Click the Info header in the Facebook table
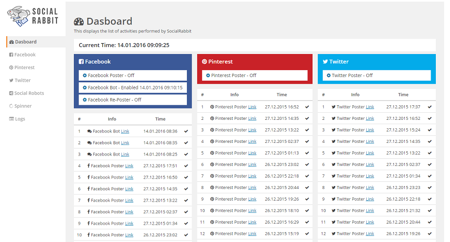The image size is (450, 242). click(x=112, y=119)
